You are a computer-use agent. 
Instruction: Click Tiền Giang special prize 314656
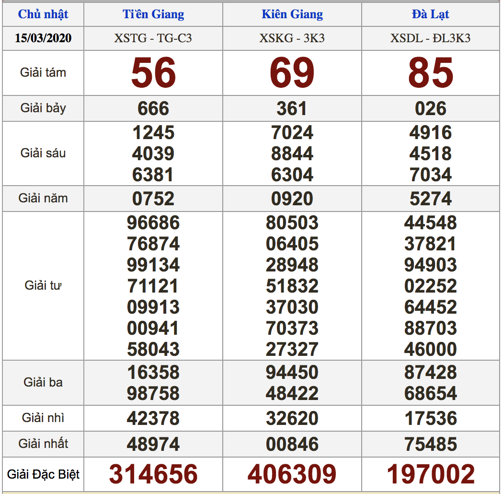[x=153, y=474]
